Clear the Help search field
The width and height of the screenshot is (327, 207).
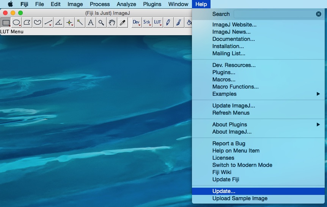(x=318, y=14)
